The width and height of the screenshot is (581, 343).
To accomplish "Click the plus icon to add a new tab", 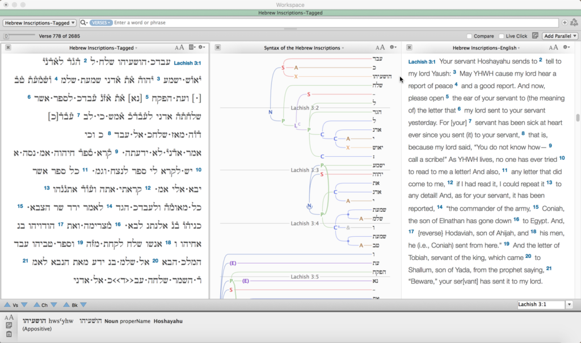I will tap(564, 23).
